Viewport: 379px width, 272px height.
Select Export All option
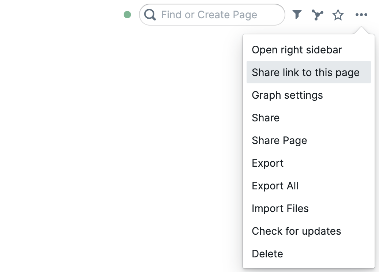tap(275, 186)
